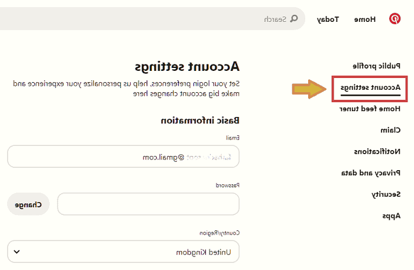Select the United Kingdom country combo box
414x270 pixels.
[123, 252]
